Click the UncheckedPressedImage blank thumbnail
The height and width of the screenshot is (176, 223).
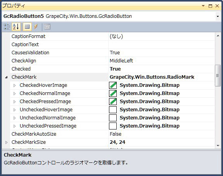(113, 126)
